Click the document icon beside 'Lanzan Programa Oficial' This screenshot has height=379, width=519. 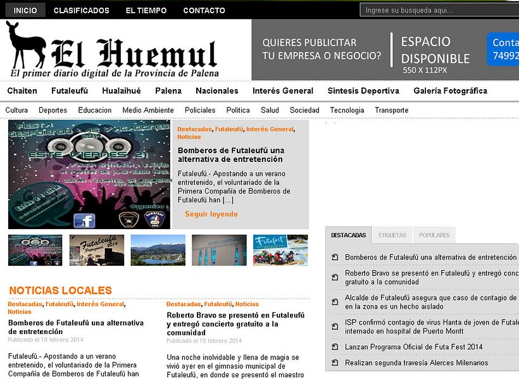(335, 347)
